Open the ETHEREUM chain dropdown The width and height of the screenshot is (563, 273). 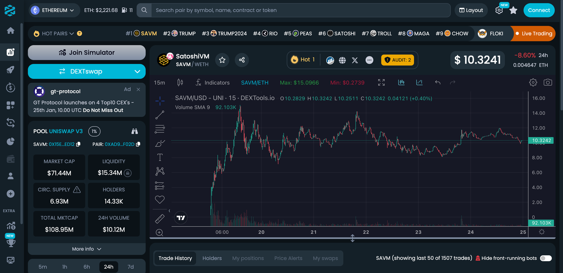tap(55, 10)
